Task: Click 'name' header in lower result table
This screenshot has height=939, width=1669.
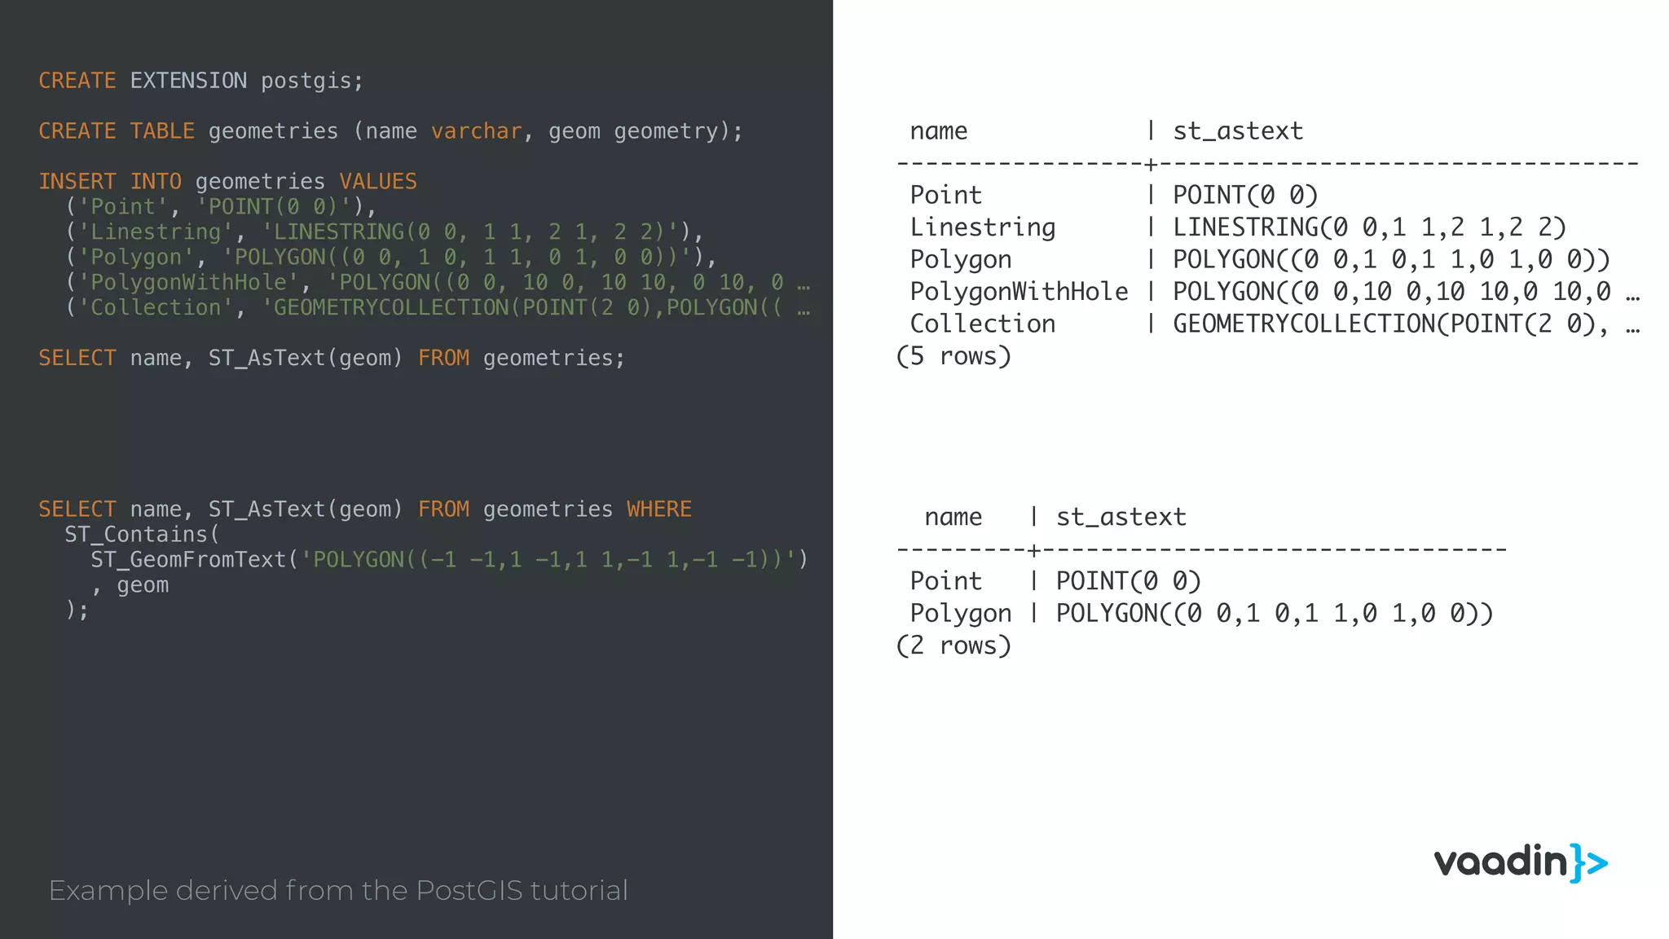Action: [x=953, y=517]
